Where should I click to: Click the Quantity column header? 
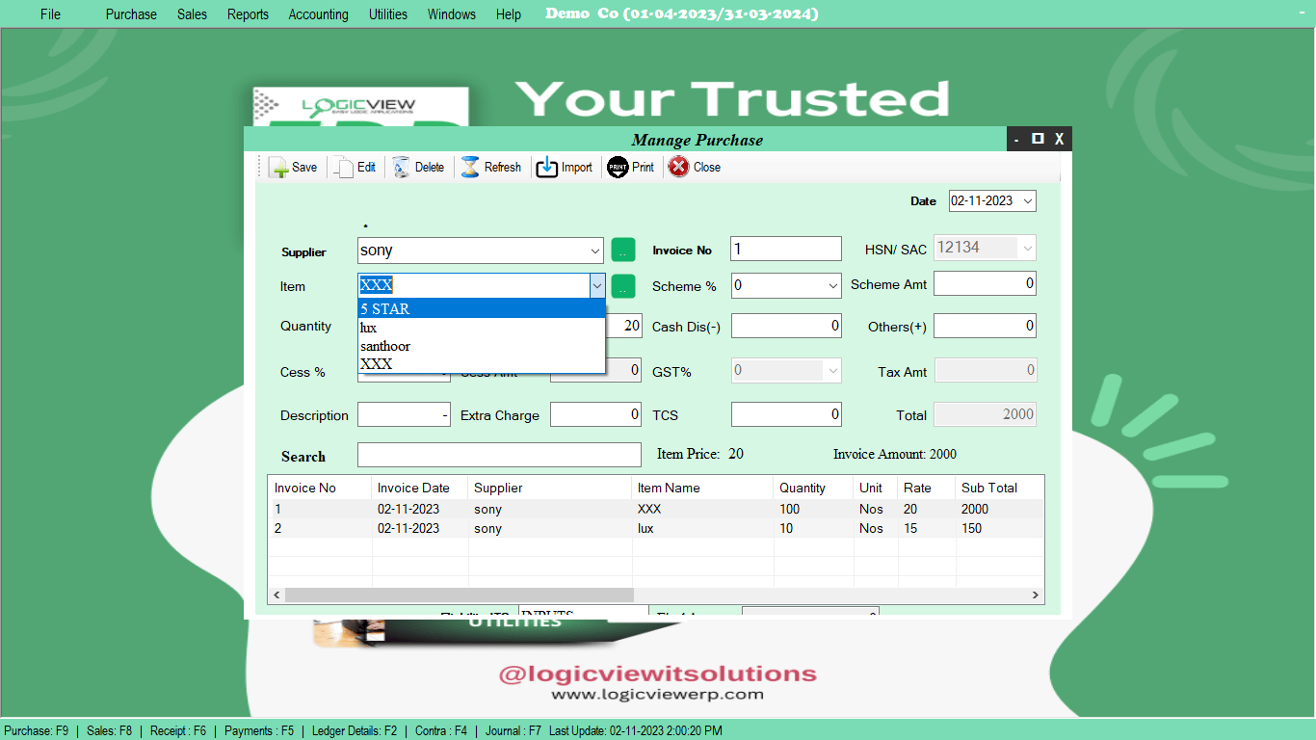coord(814,488)
